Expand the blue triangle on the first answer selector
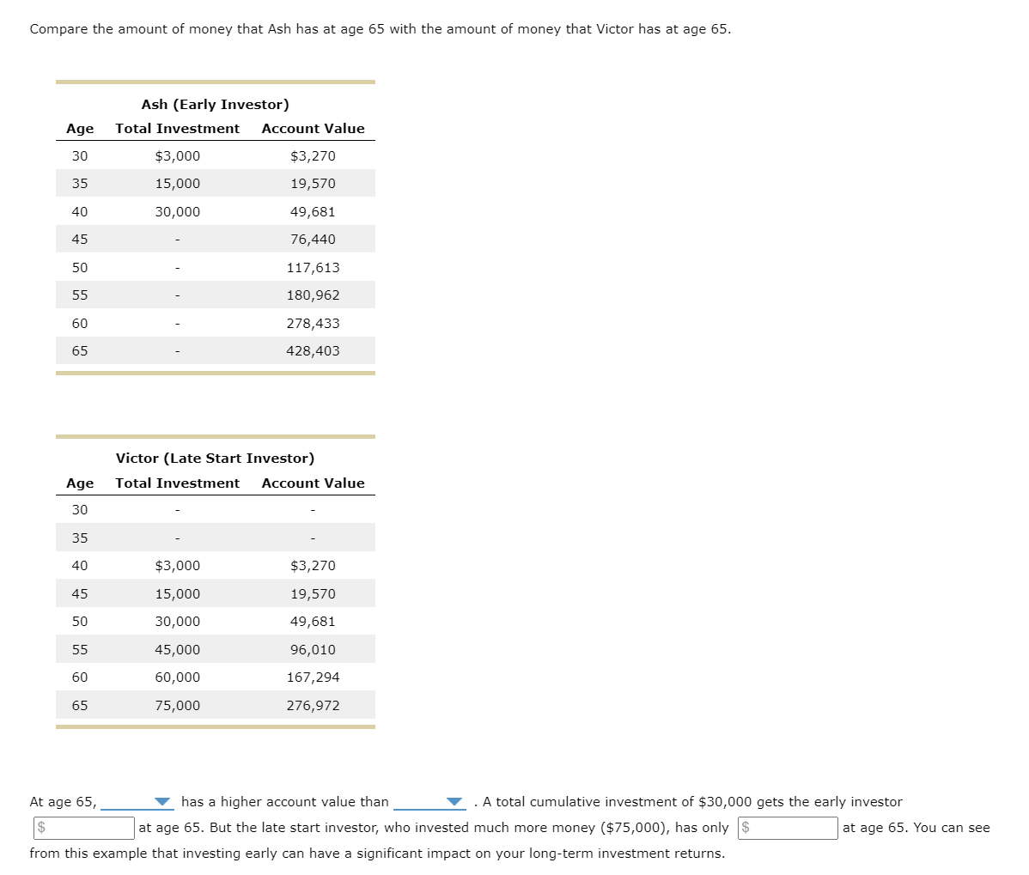Screen dimensions: 1029x875 (x=163, y=802)
